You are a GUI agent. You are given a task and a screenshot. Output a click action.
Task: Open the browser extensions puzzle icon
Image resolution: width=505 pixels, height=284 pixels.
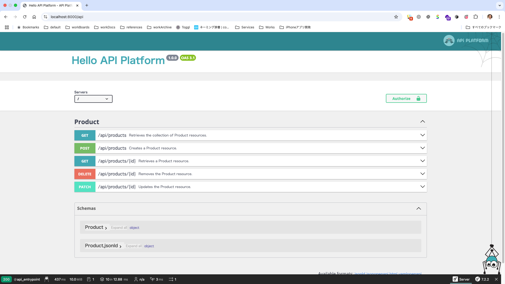476,17
